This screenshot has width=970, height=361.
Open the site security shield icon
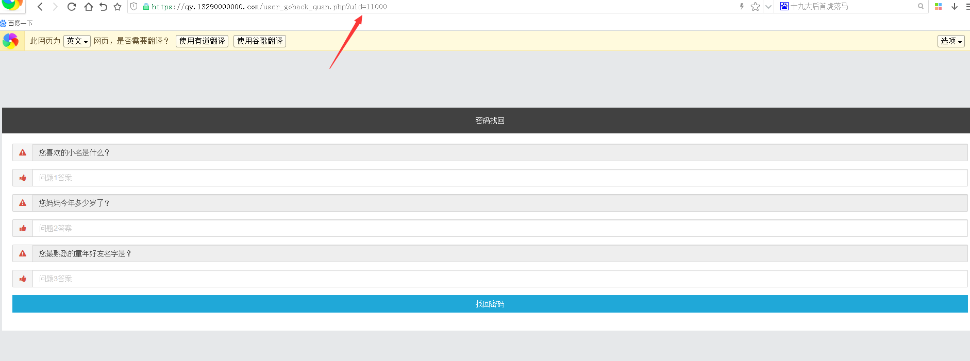click(x=134, y=7)
